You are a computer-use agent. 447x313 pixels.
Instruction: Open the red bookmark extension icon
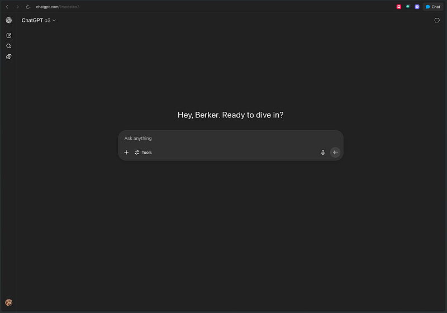399,7
